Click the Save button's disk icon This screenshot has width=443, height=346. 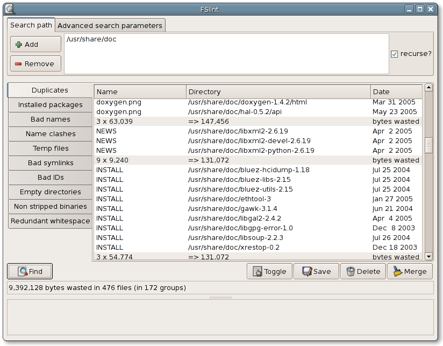pos(307,271)
